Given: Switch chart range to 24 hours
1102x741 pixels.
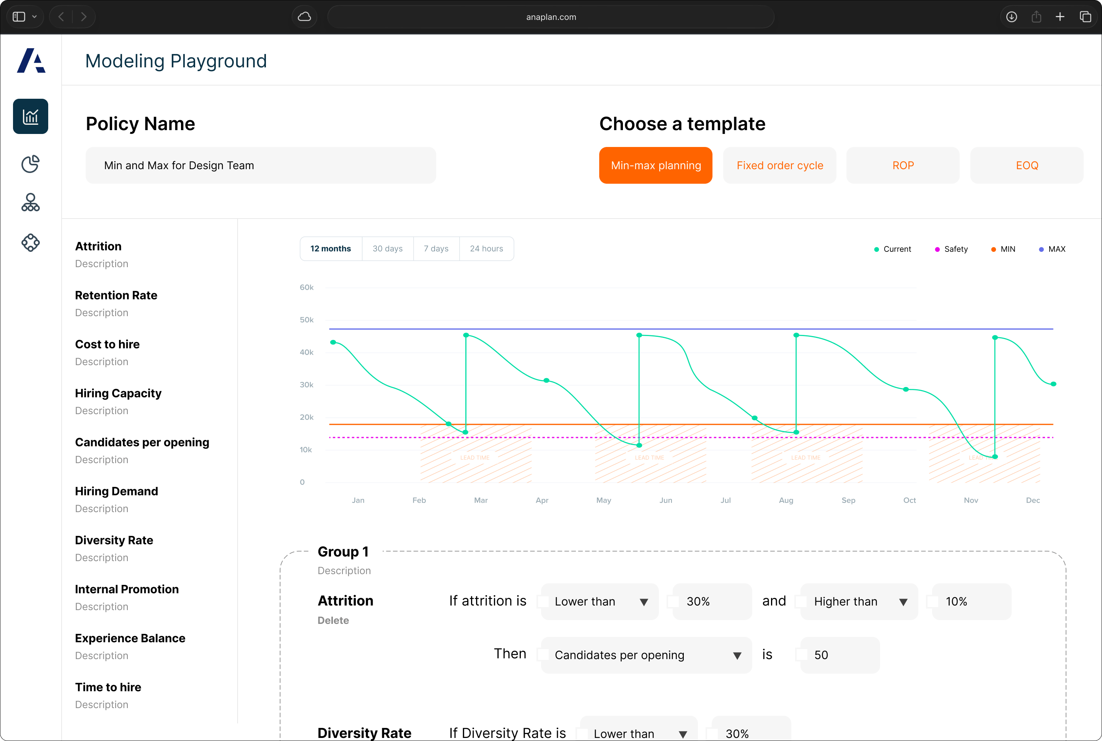Looking at the screenshot, I should click(486, 248).
